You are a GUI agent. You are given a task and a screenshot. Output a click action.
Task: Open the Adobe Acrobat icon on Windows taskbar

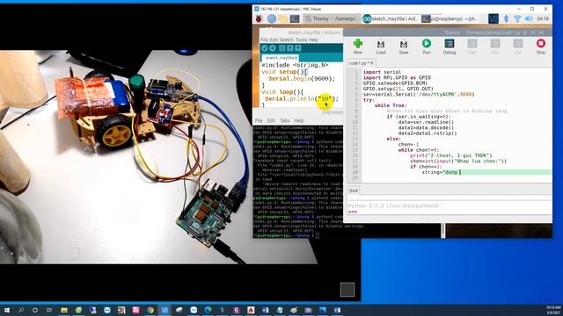click(251, 310)
